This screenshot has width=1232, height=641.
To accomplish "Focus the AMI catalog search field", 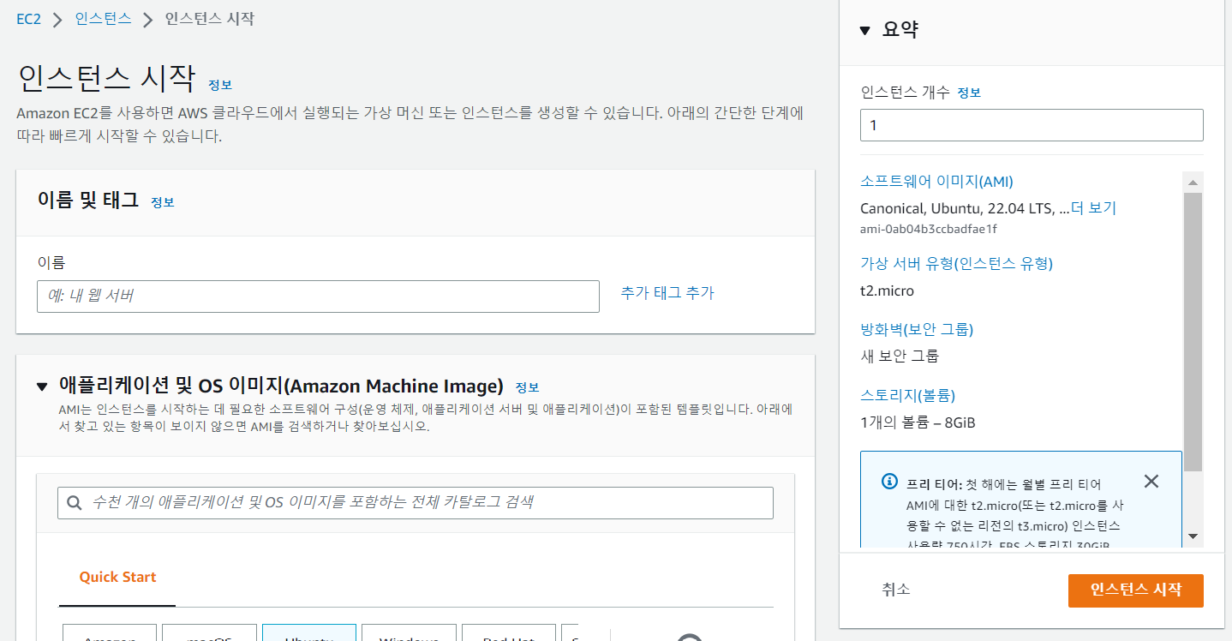I will click(416, 503).
